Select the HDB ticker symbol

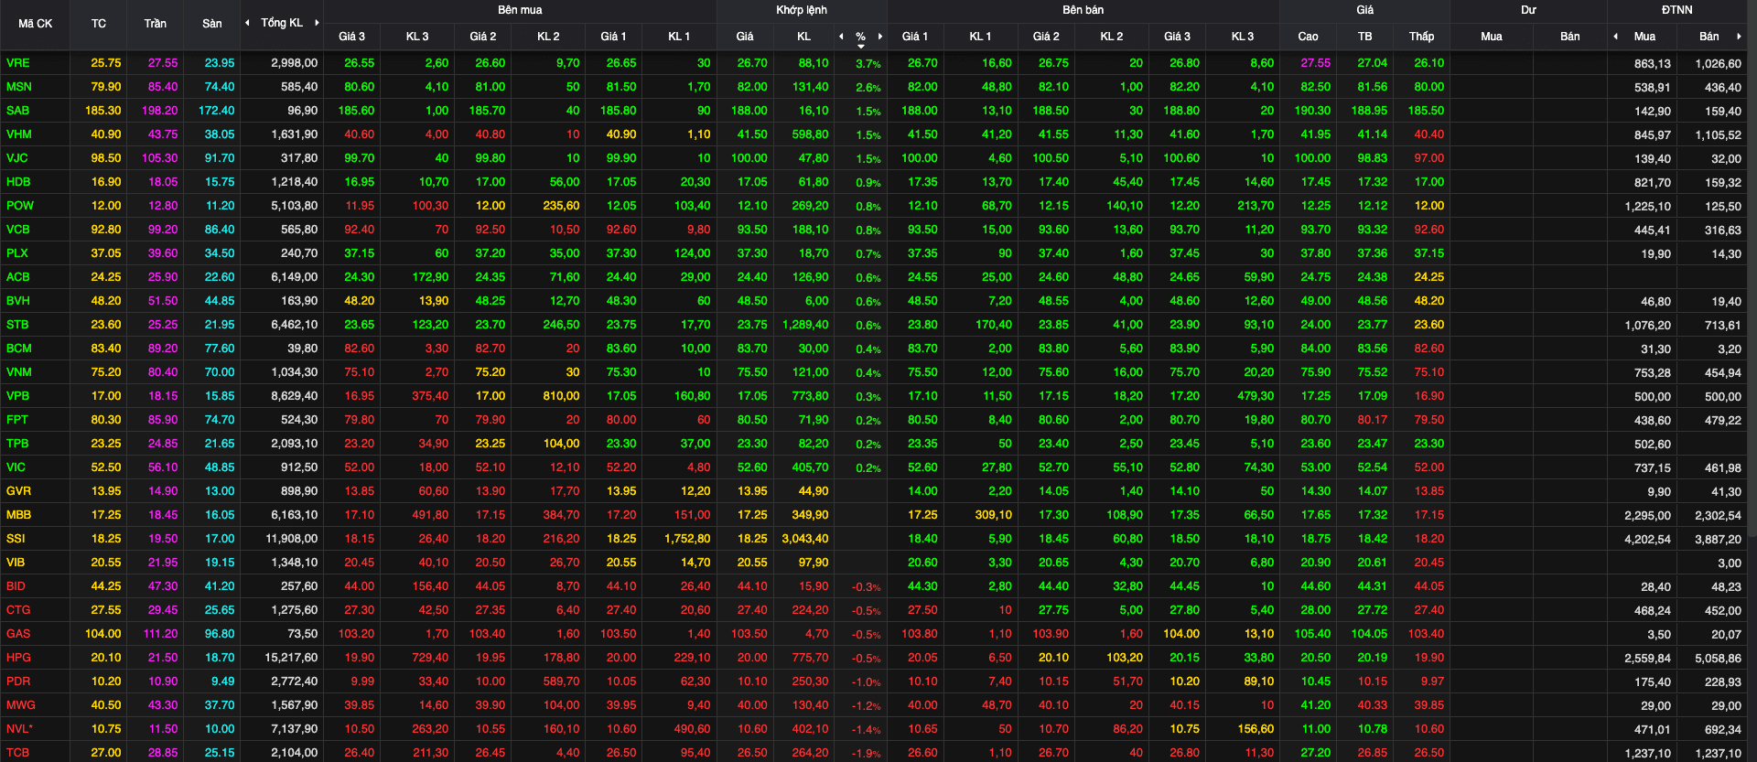(x=18, y=182)
